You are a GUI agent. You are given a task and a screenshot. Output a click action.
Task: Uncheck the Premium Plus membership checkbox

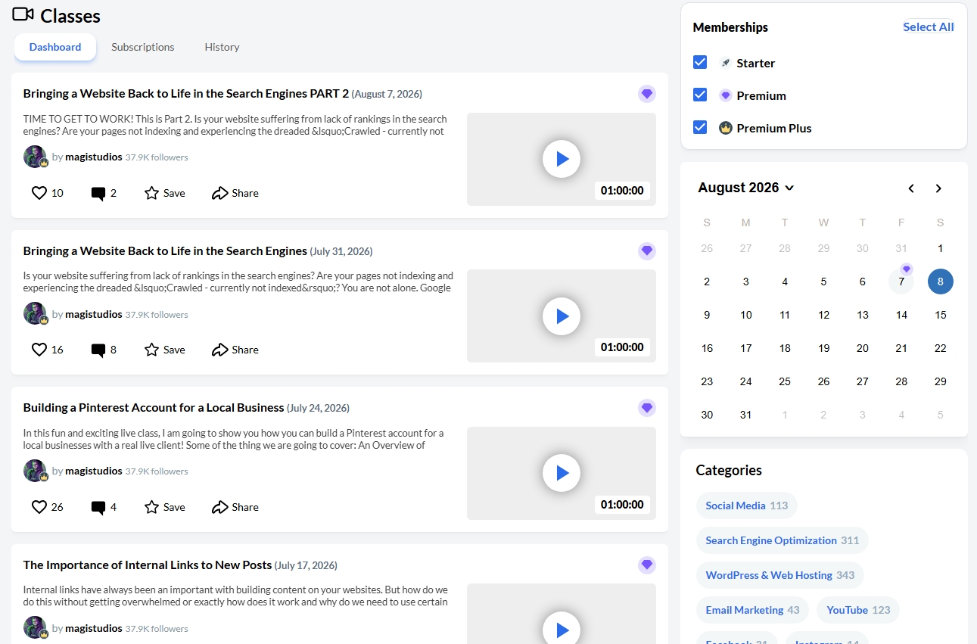700,127
